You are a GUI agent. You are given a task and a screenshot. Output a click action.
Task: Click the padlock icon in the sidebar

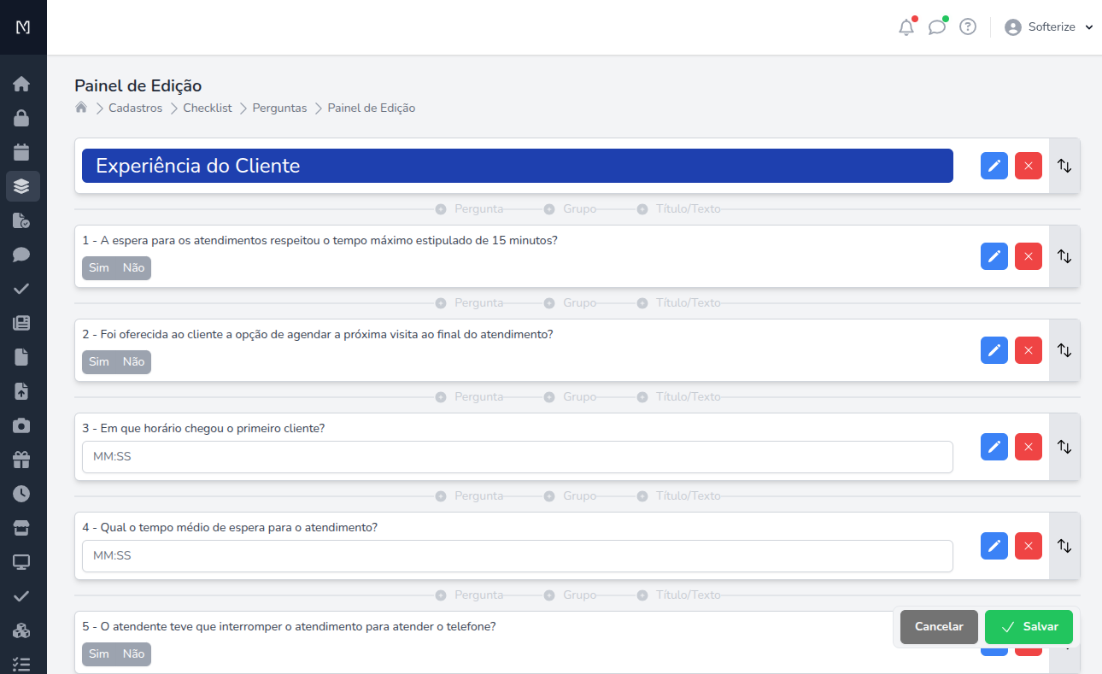[x=22, y=118]
